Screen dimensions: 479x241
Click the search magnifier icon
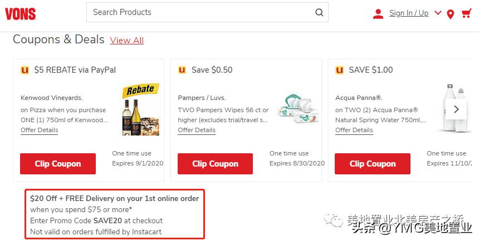[319, 13]
